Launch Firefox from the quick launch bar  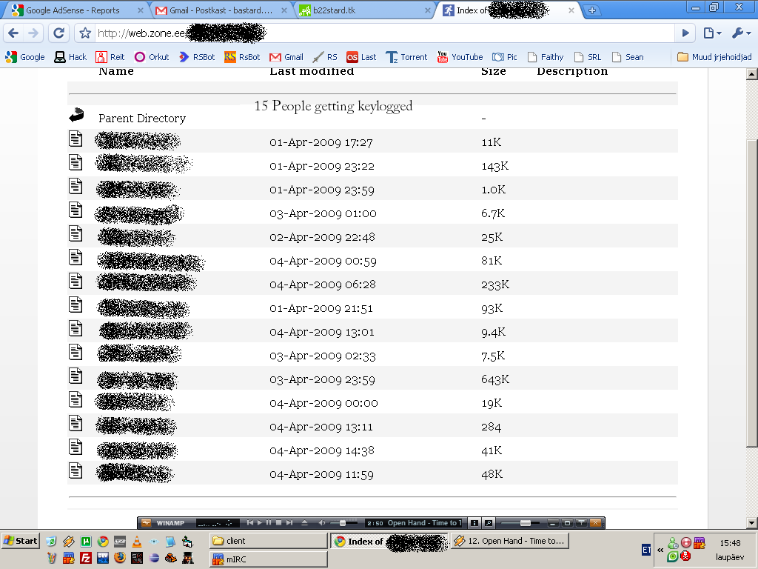click(x=119, y=557)
